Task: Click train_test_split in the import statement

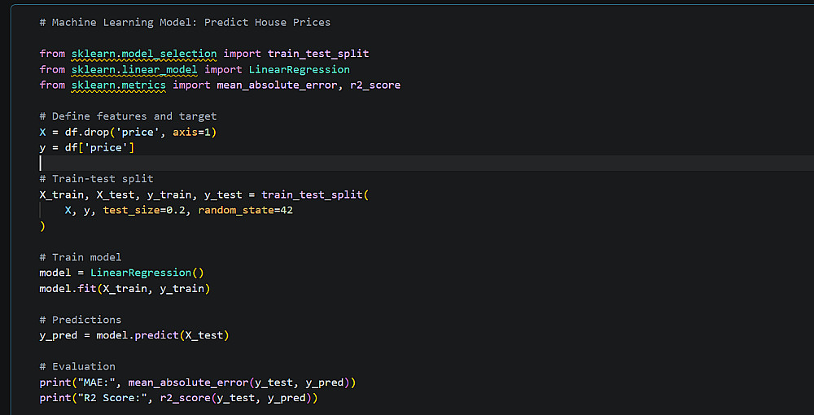Action: tap(318, 54)
